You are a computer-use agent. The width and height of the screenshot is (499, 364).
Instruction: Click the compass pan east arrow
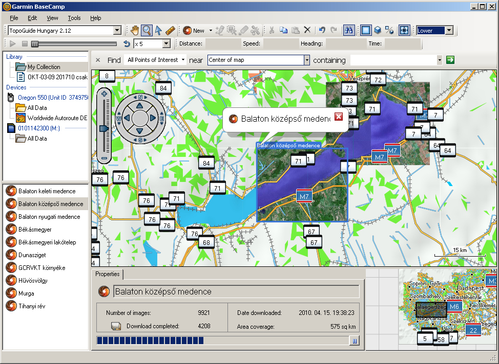tap(153, 118)
